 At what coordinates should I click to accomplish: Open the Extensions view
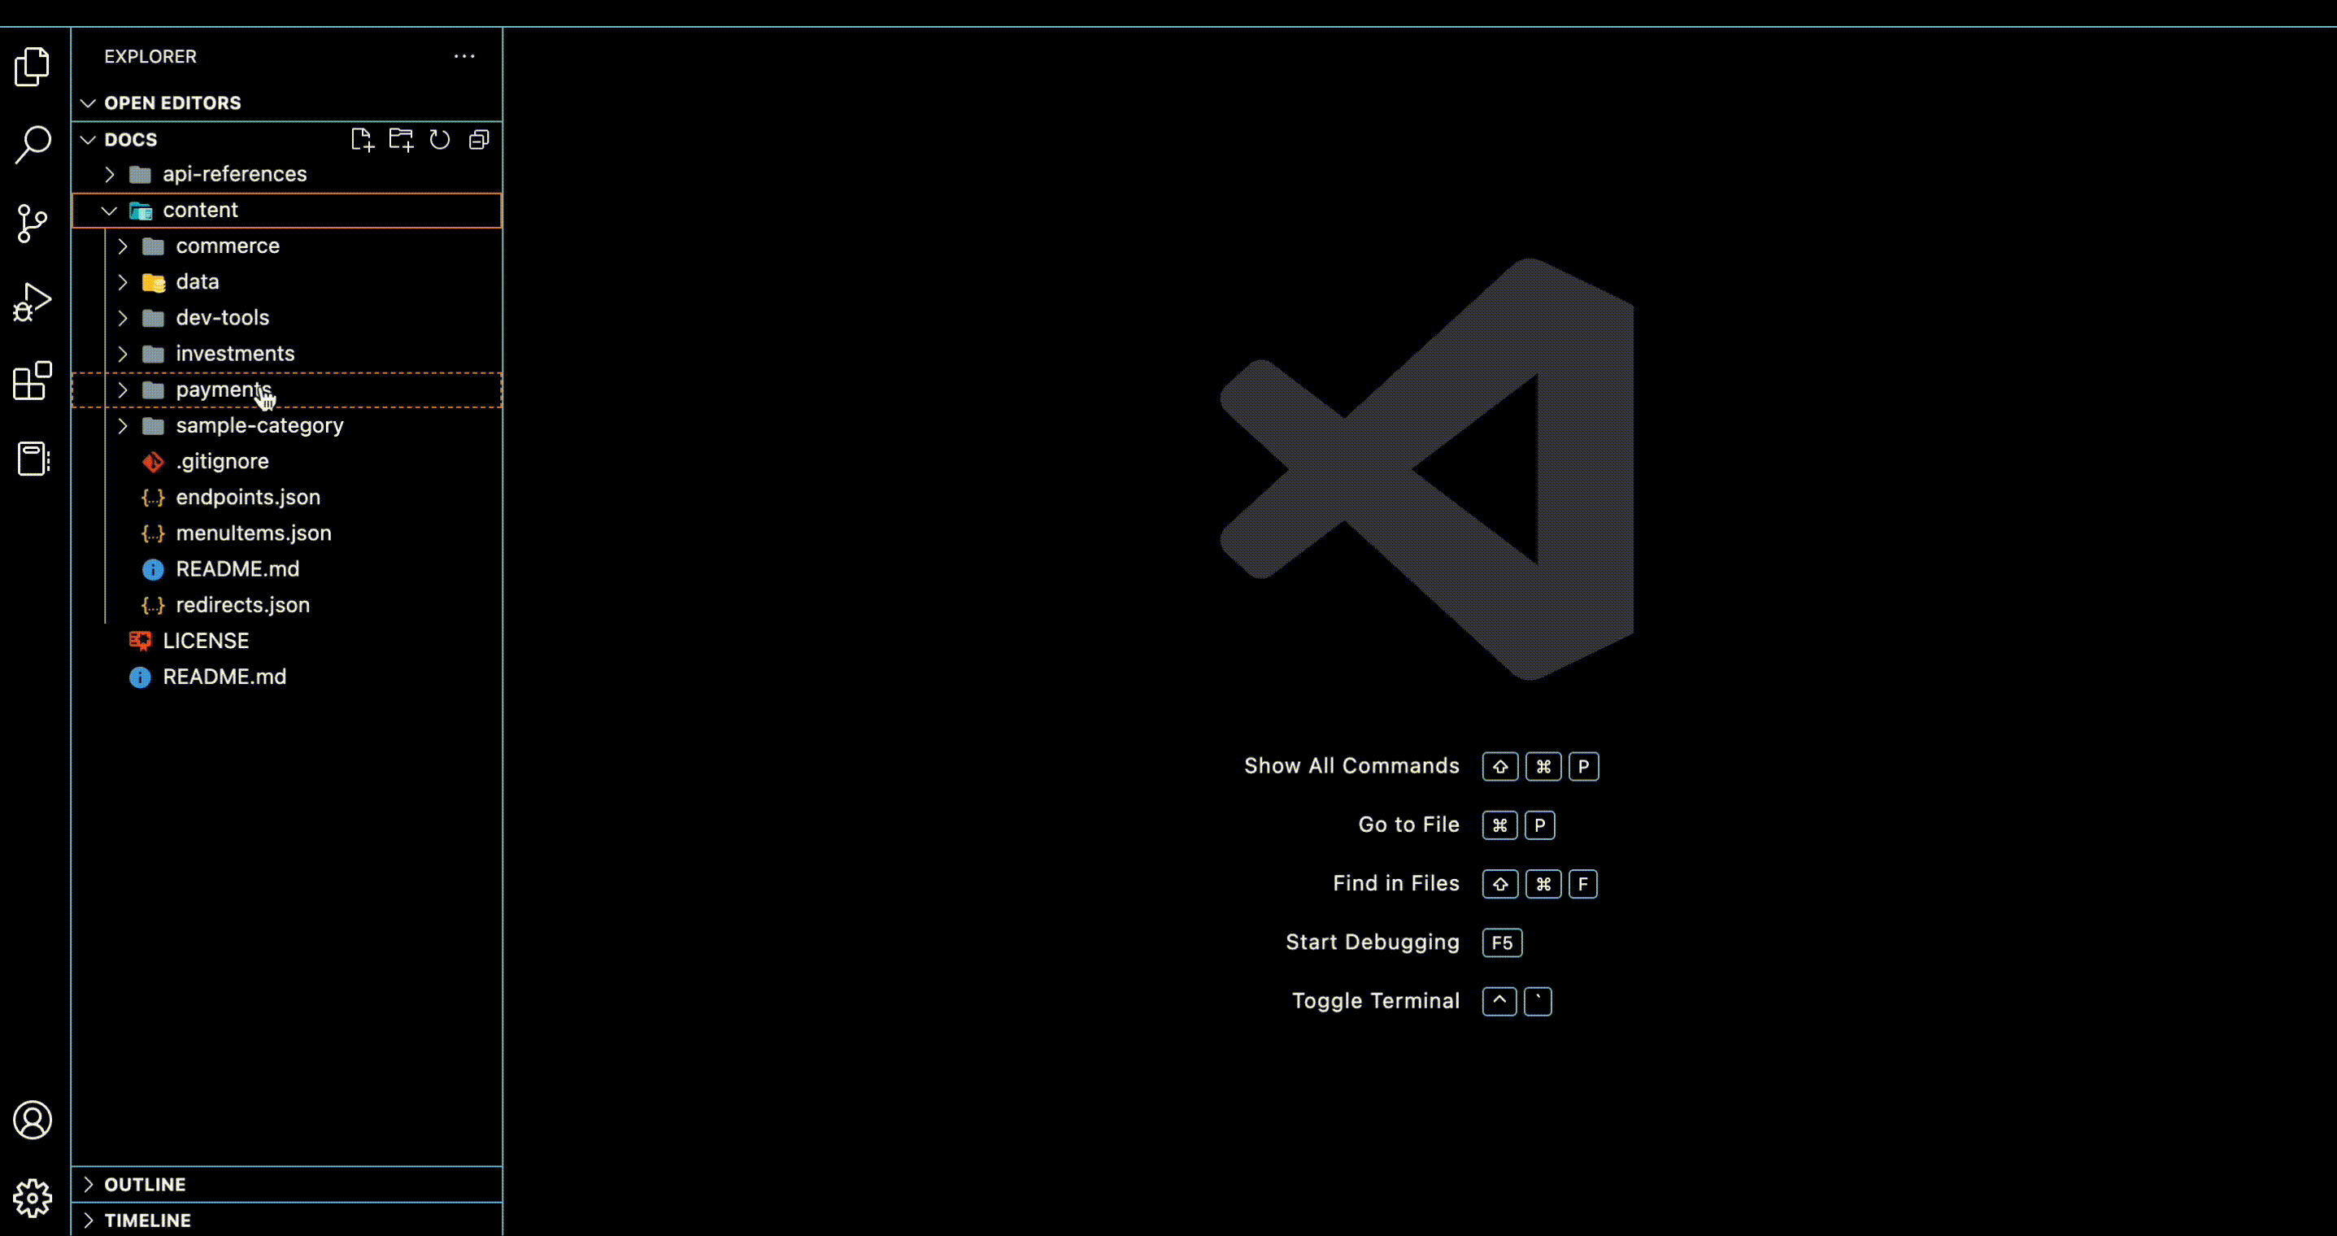click(33, 381)
